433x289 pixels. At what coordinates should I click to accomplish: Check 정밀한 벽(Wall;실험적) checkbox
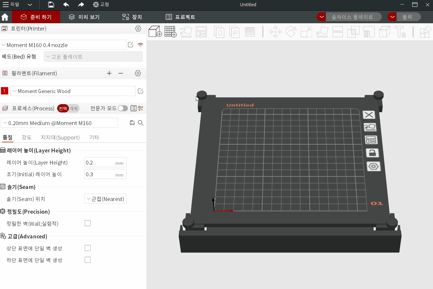[x=87, y=223]
